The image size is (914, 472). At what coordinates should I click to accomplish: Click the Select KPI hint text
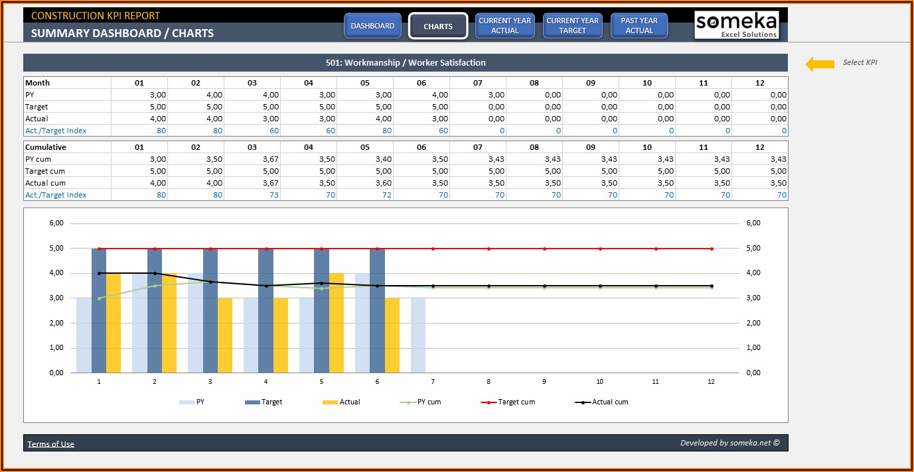coord(860,63)
